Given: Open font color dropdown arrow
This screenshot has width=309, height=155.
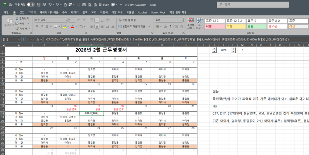Looking at the screenshot, I should [76, 26].
